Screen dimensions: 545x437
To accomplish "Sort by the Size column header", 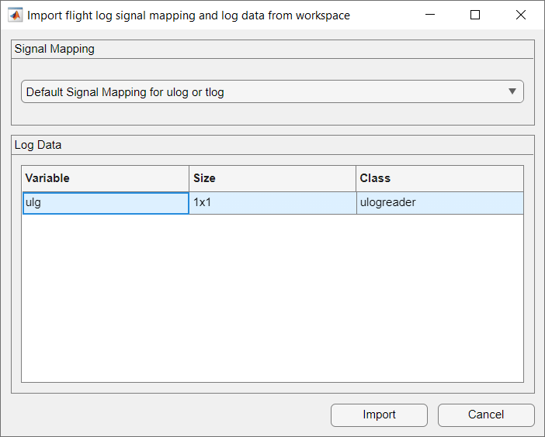I will (x=272, y=178).
